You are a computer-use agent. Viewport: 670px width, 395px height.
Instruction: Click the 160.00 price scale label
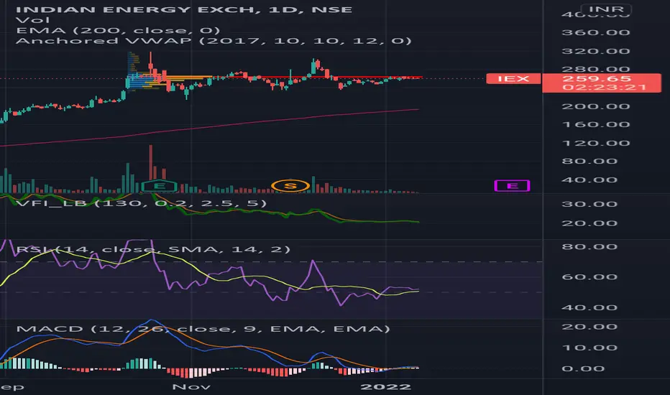point(596,125)
